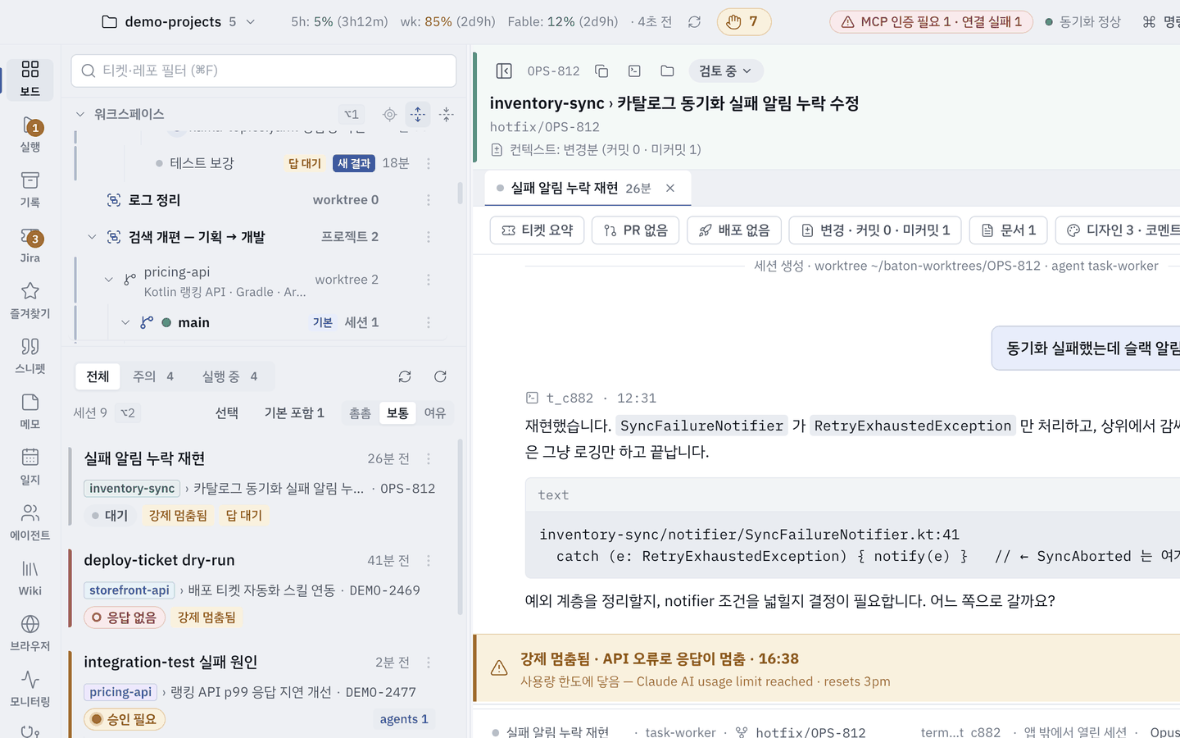Open the 기록 archive sidebar item

pos(29,190)
